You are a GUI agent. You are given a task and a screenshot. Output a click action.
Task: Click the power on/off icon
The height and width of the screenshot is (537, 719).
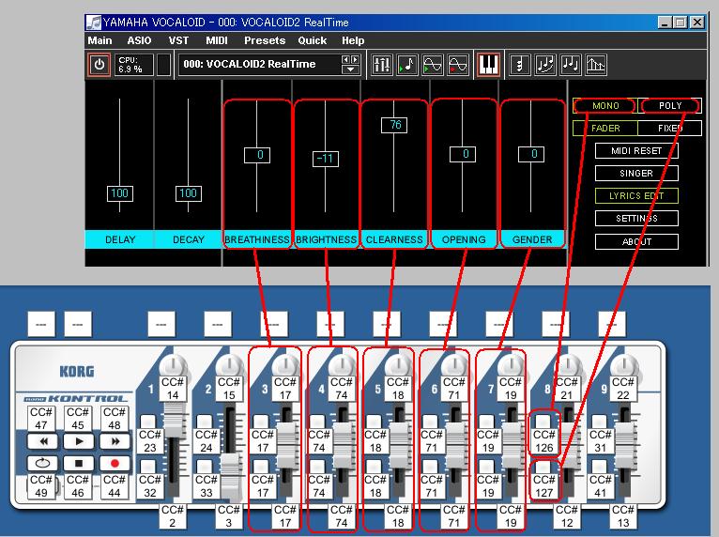pos(99,65)
